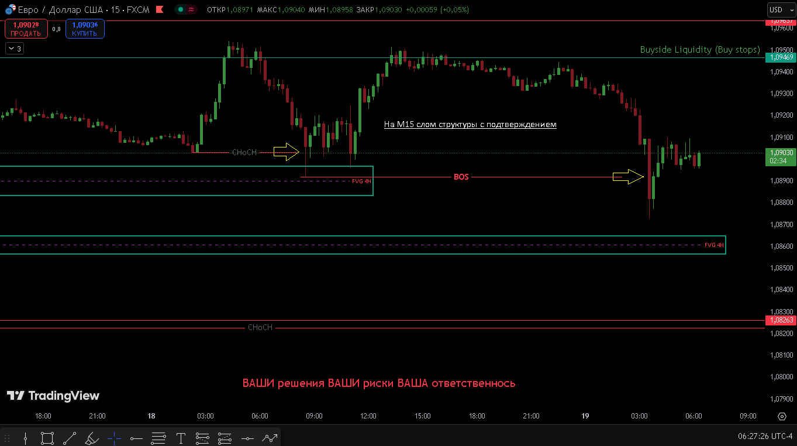Screen dimensions: 797x446
Task: Toggle the vertical line tool
Action: (x=25, y=438)
